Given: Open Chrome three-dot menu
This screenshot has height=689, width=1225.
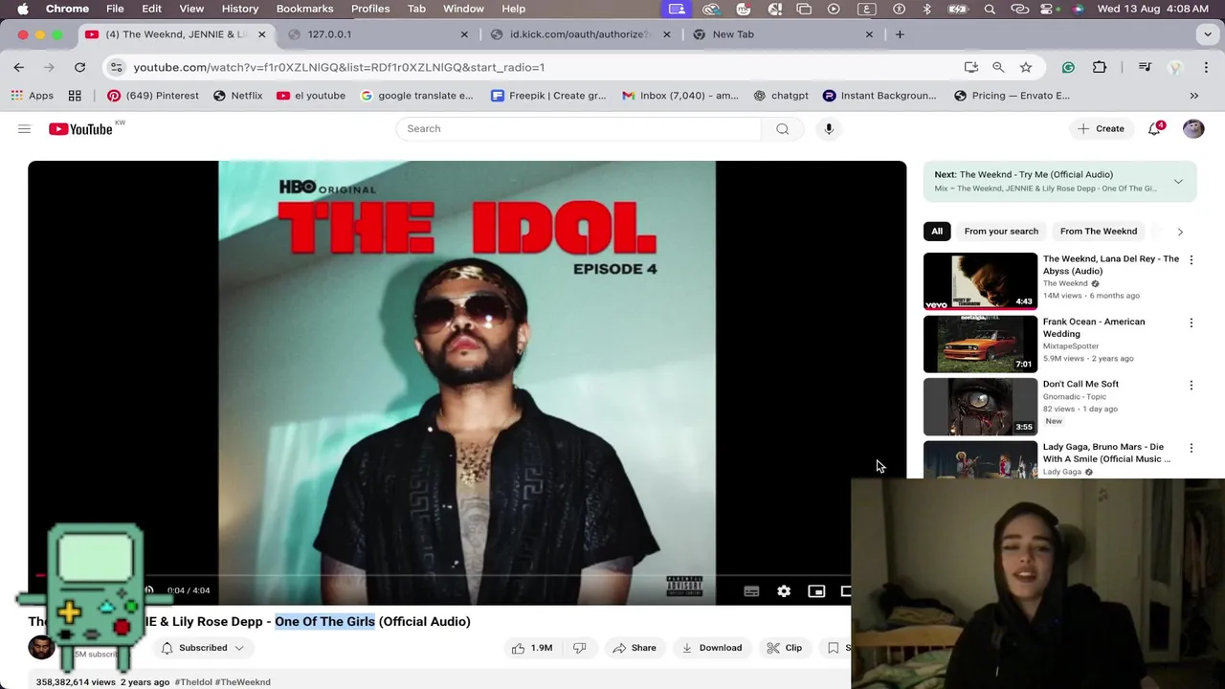Looking at the screenshot, I should pyautogui.click(x=1206, y=67).
